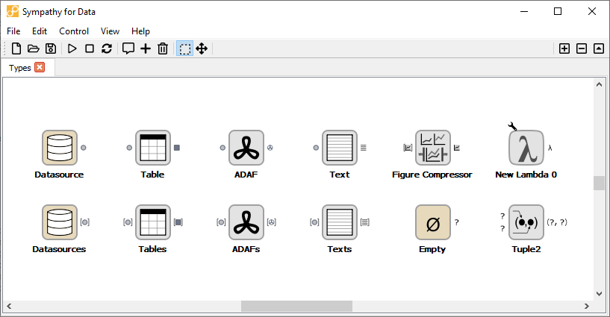This screenshot has height=317, width=610.
Task: Switch to the Types tab
Action: [20, 68]
